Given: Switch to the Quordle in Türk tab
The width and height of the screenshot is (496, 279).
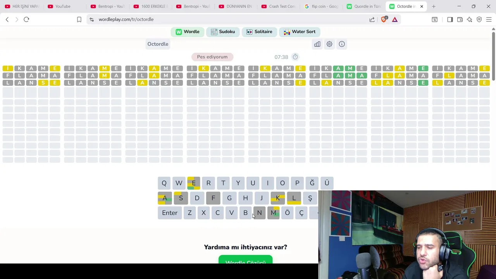Looking at the screenshot, I should pos(364,6).
